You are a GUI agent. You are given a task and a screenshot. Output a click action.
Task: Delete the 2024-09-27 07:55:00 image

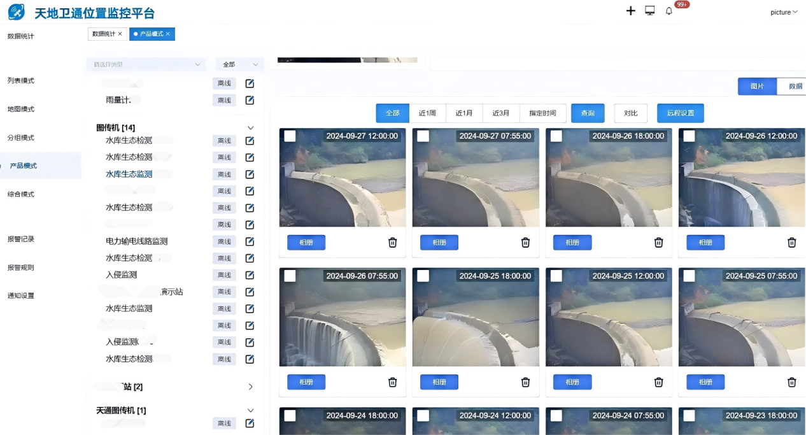pyautogui.click(x=526, y=243)
